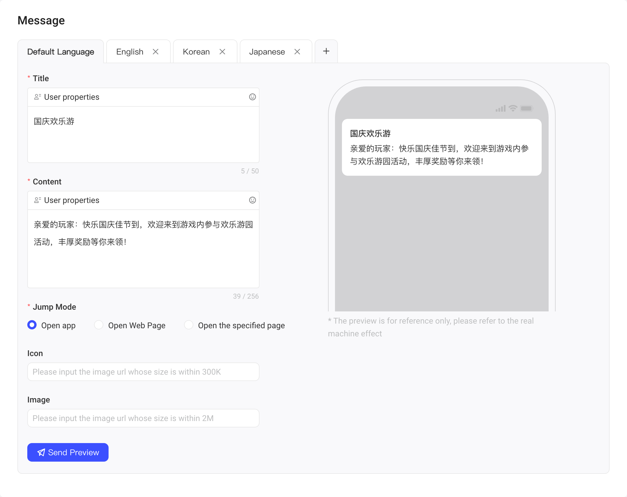
Task: Click the '39 / 256' character counter
Action: (x=246, y=296)
